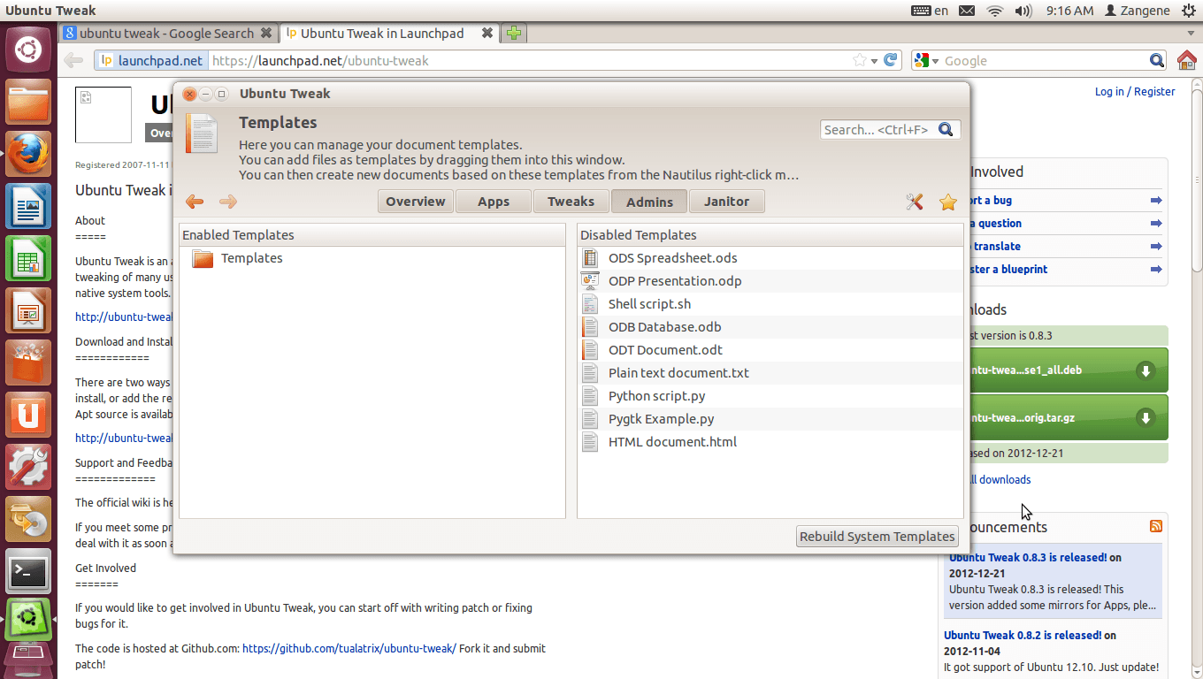Click the Log in / Register link

coord(1135,91)
